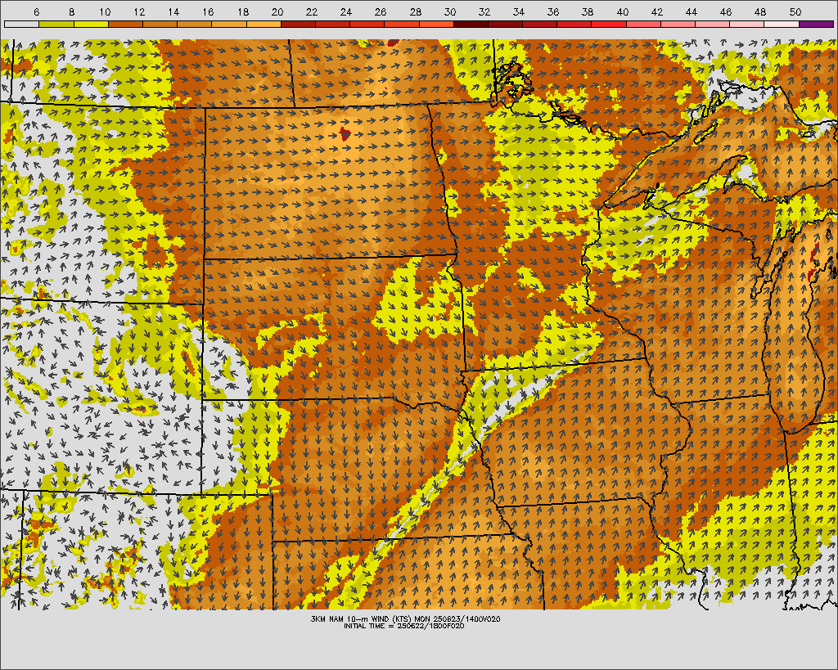Click the legend swatch between 46 and 48
The height and width of the screenshot is (670, 838).
pyautogui.click(x=747, y=24)
